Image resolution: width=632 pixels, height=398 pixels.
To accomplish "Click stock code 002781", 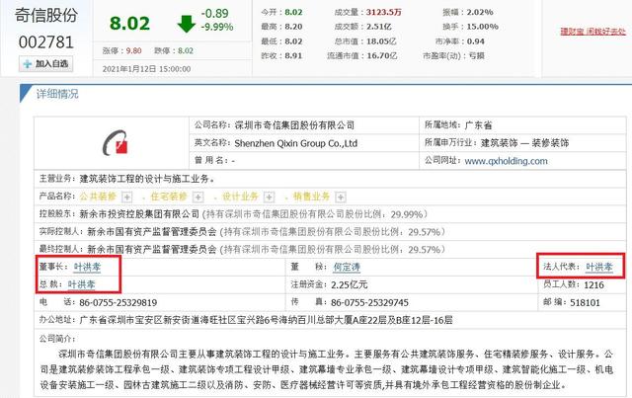I will click(46, 41).
